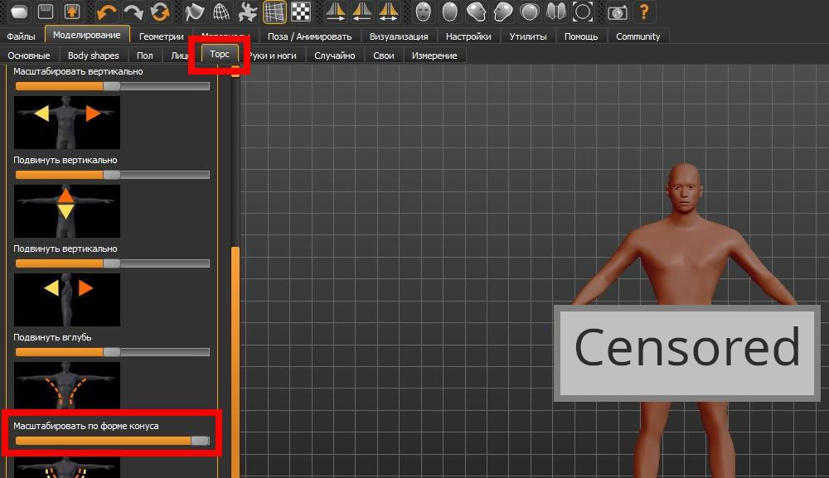The image size is (829, 478).
Task: Click the slider above the side-view torso thumbnail
Action: [113, 263]
